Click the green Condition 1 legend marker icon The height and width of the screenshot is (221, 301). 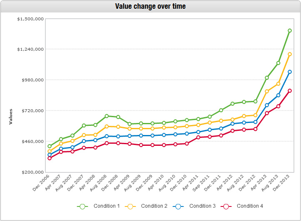[82, 206]
